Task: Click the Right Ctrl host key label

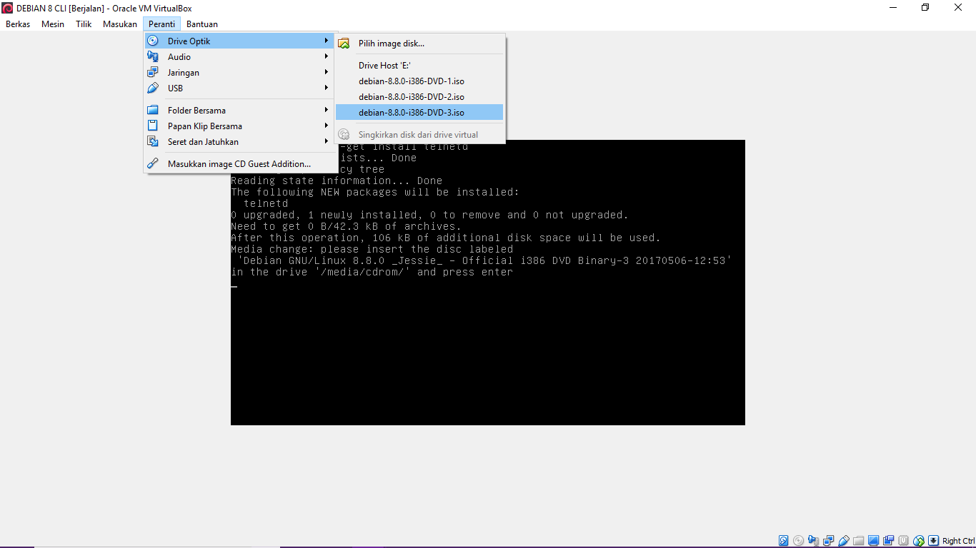Action: (958, 541)
